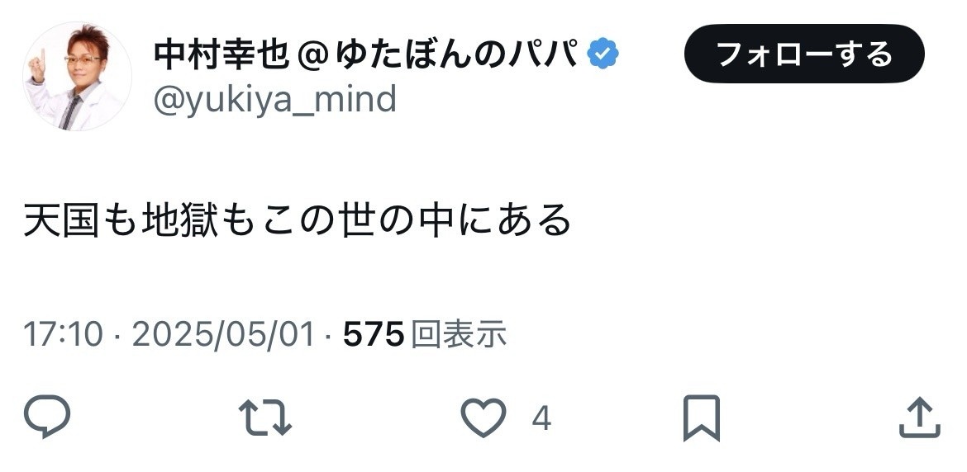Click the フォローする follow button

pos(804,54)
